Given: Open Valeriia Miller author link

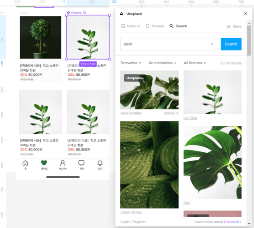Looking at the screenshot, I should (x=131, y=113).
